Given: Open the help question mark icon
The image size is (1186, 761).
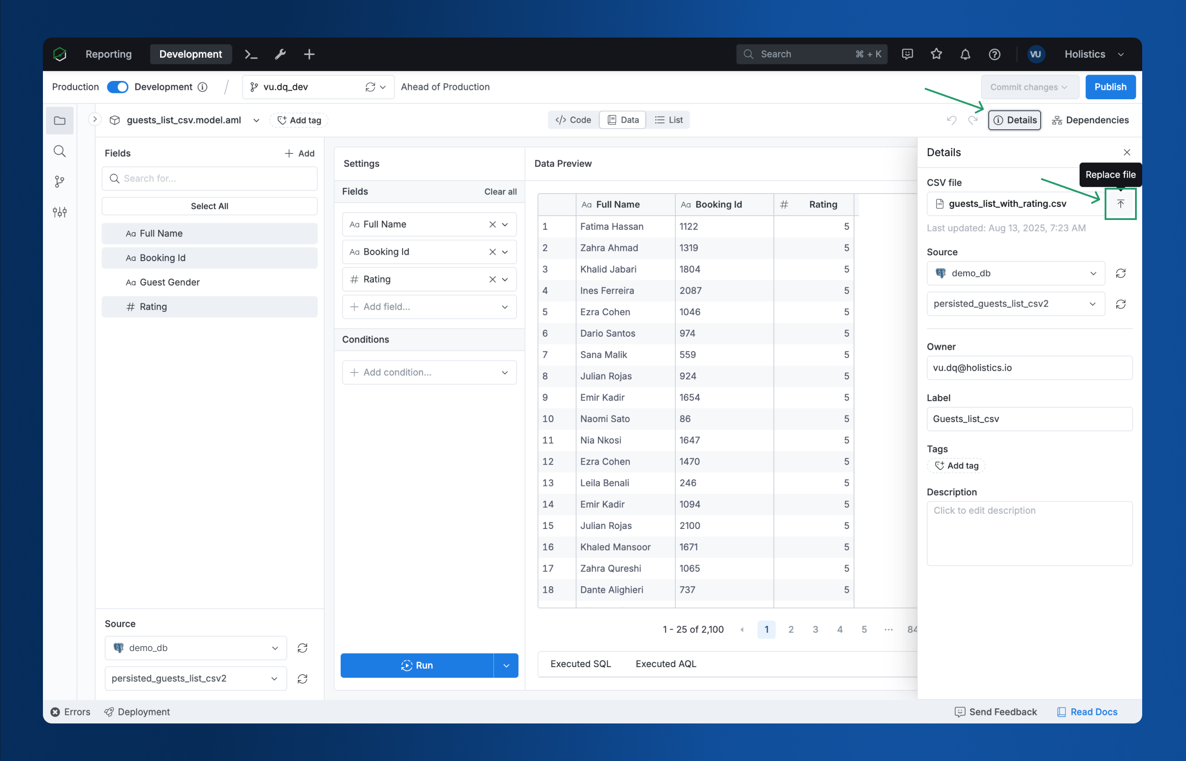Looking at the screenshot, I should click(x=994, y=55).
